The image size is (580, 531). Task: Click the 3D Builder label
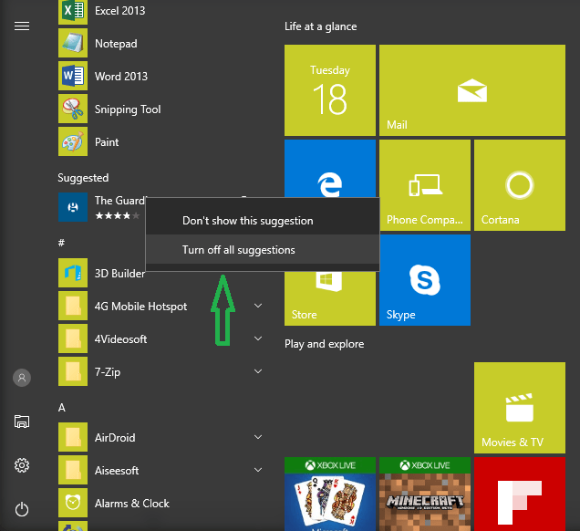coord(119,274)
